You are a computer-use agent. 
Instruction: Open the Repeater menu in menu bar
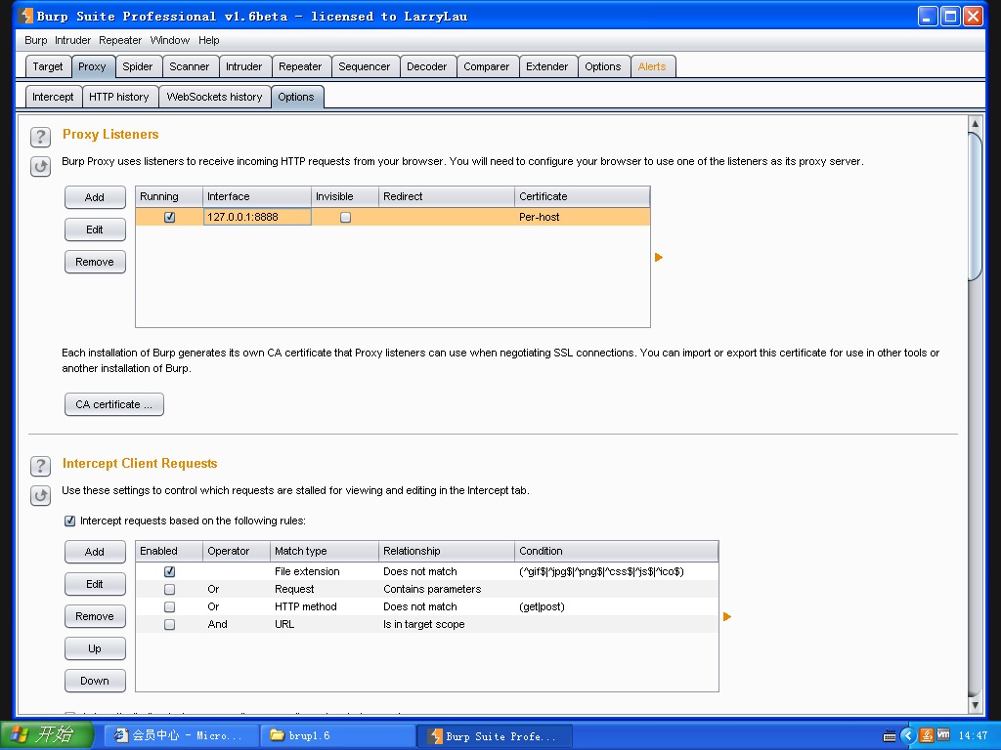pyautogui.click(x=120, y=40)
